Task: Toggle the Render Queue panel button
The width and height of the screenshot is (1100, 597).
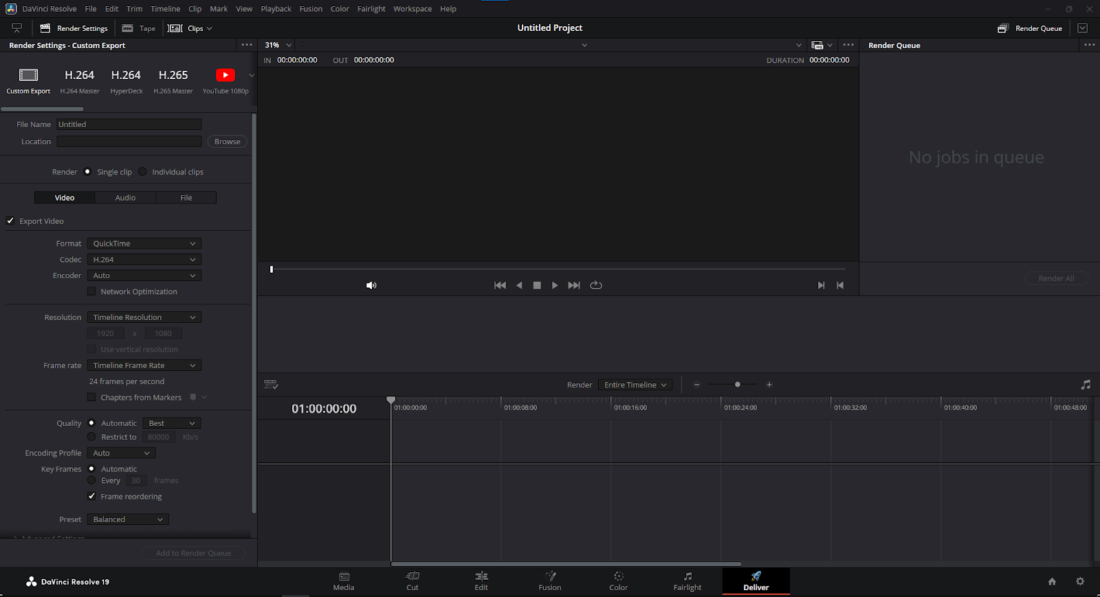Action: (x=1030, y=28)
